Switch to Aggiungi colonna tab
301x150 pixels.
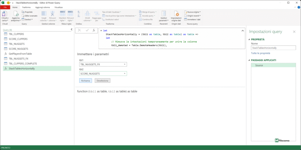point(43,7)
